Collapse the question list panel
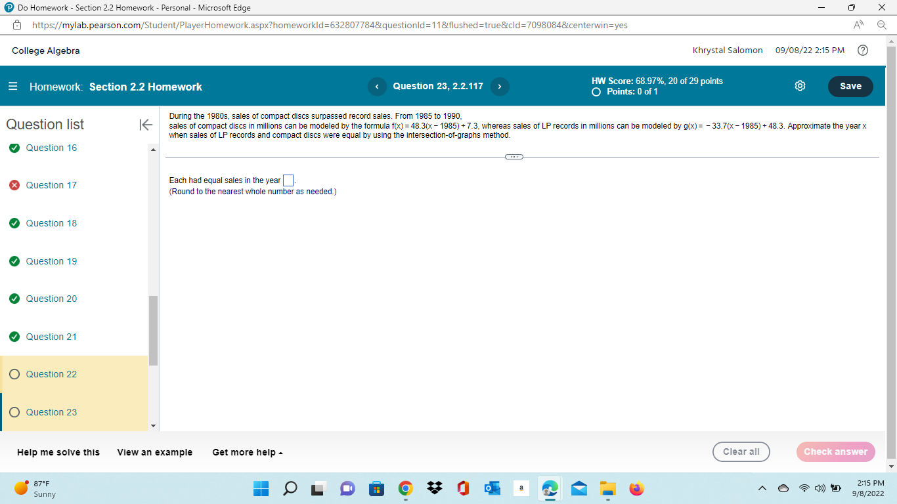This screenshot has width=897, height=504. coord(146,125)
